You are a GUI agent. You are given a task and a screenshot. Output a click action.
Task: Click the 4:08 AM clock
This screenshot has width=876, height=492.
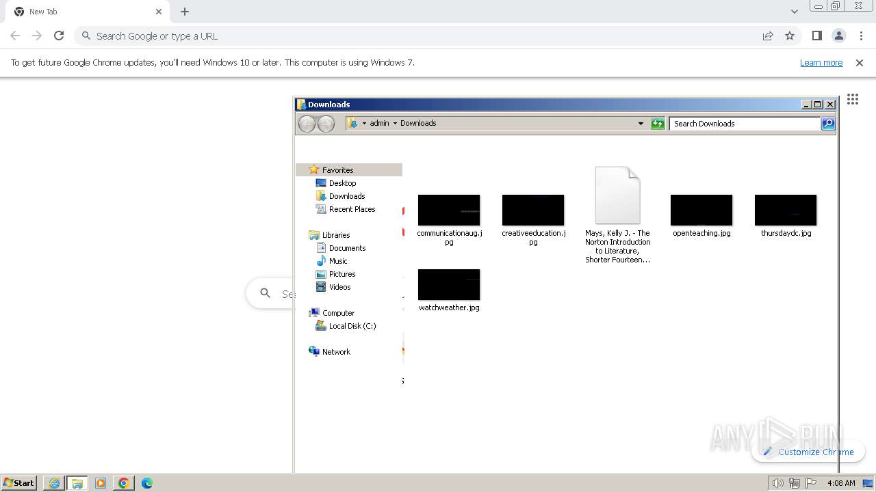841,483
